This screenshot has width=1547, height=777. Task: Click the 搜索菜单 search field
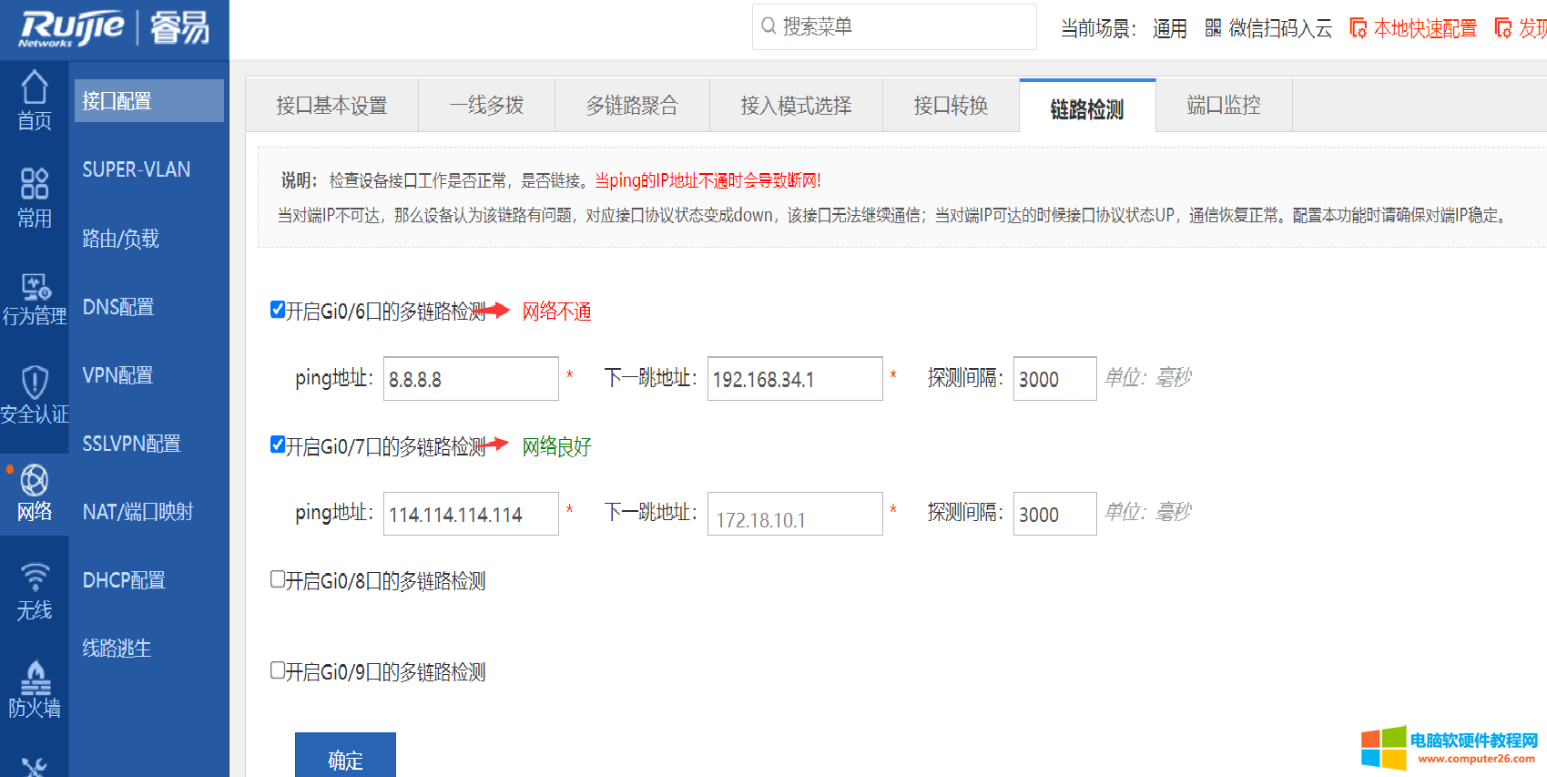pyautogui.click(x=894, y=26)
